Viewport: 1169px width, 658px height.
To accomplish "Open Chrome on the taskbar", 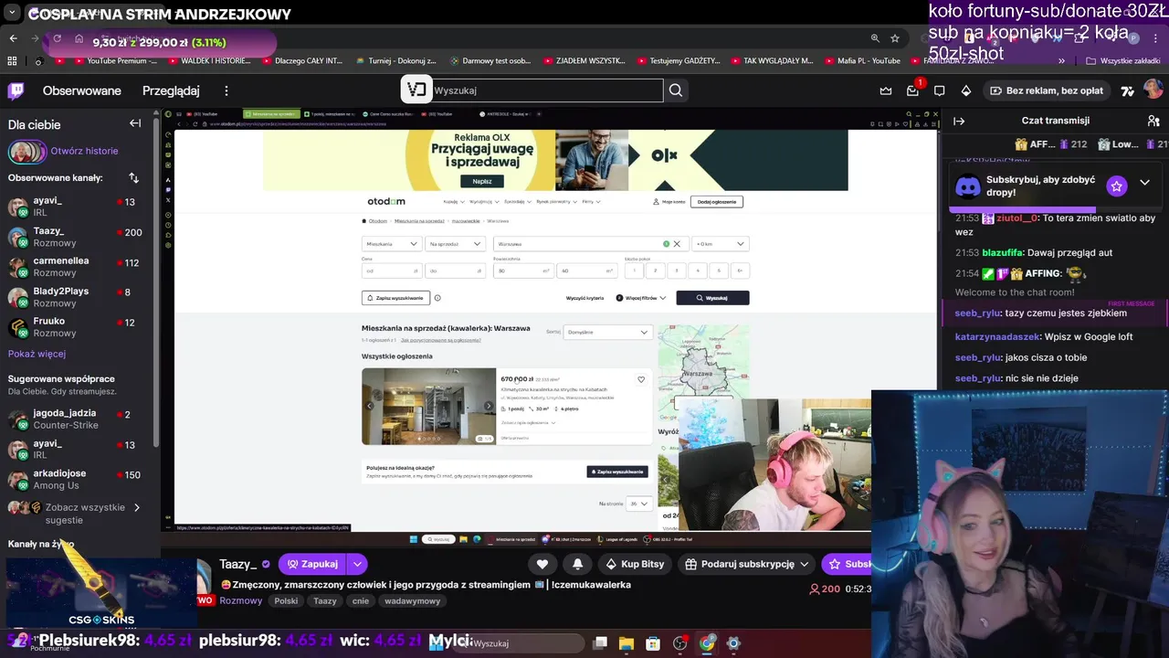I will pyautogui.click(x=707, y=643).
